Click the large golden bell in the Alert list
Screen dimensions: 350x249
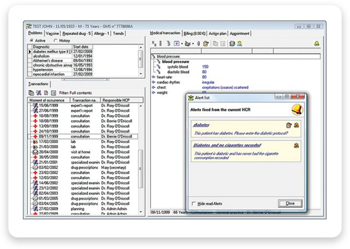297,109
